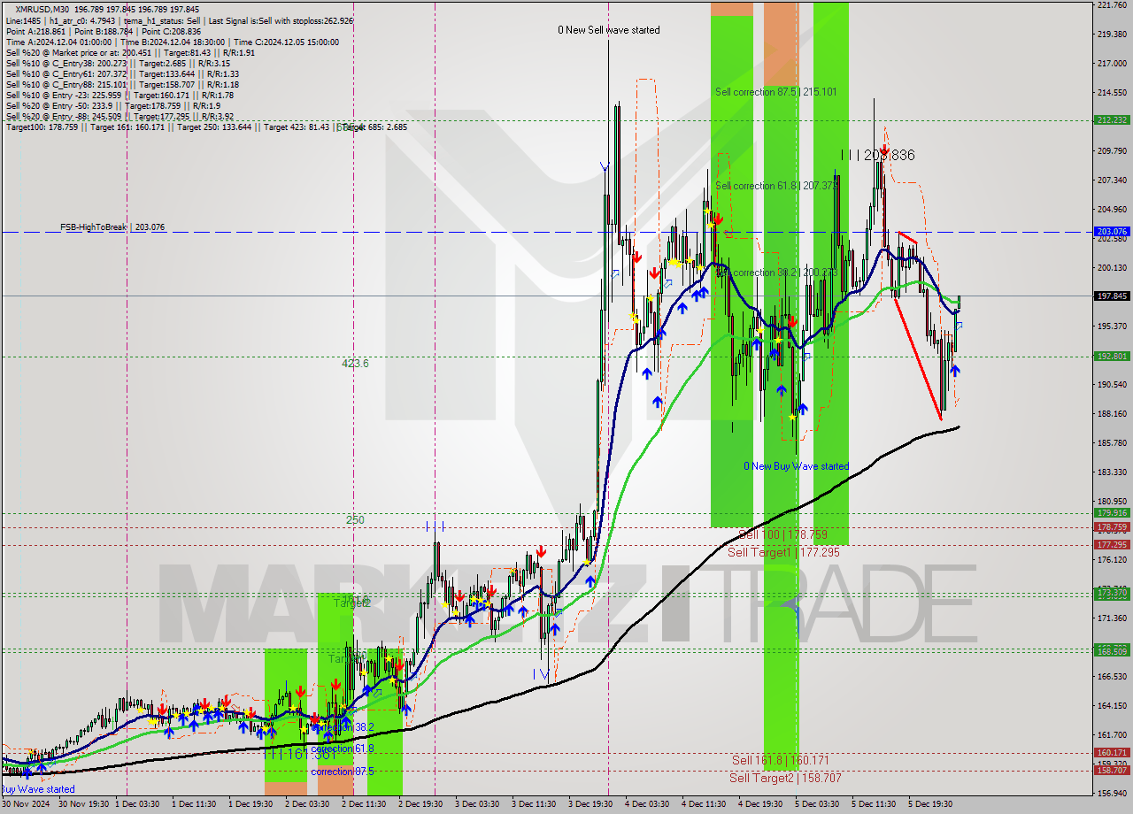Click the 'I I I 161.361' low label
1133x814 pixels.
[x=299, y=754]
